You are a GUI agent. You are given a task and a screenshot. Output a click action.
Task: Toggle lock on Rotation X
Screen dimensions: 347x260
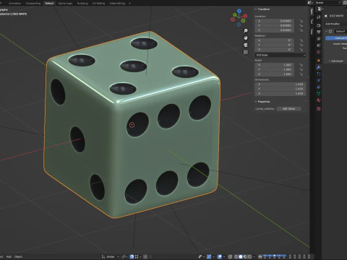[x=301, y=40]
